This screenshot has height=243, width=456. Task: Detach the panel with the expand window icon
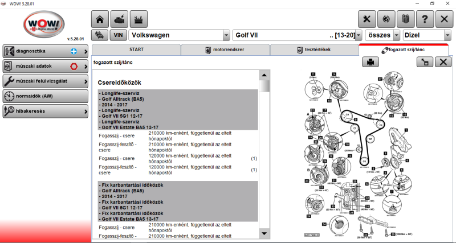425,62
